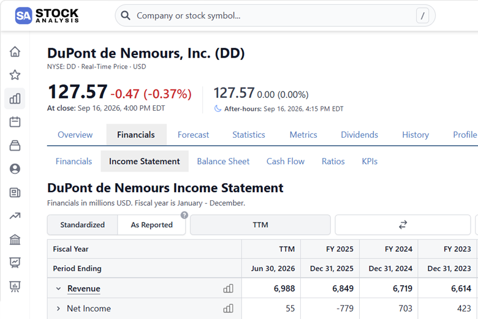The width and height of the screenshot is (478, 319).
Task: Click the DuPont de Nemours, Inc. (DD) heading
Action: (146, 53)
